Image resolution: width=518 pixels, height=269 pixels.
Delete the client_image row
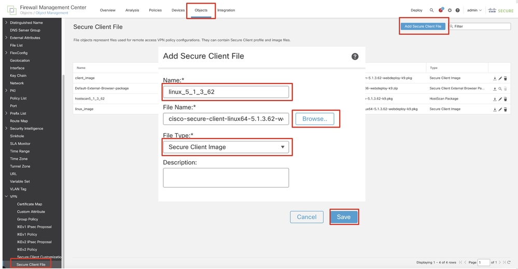pyautogui.click(x=506, y=78)
